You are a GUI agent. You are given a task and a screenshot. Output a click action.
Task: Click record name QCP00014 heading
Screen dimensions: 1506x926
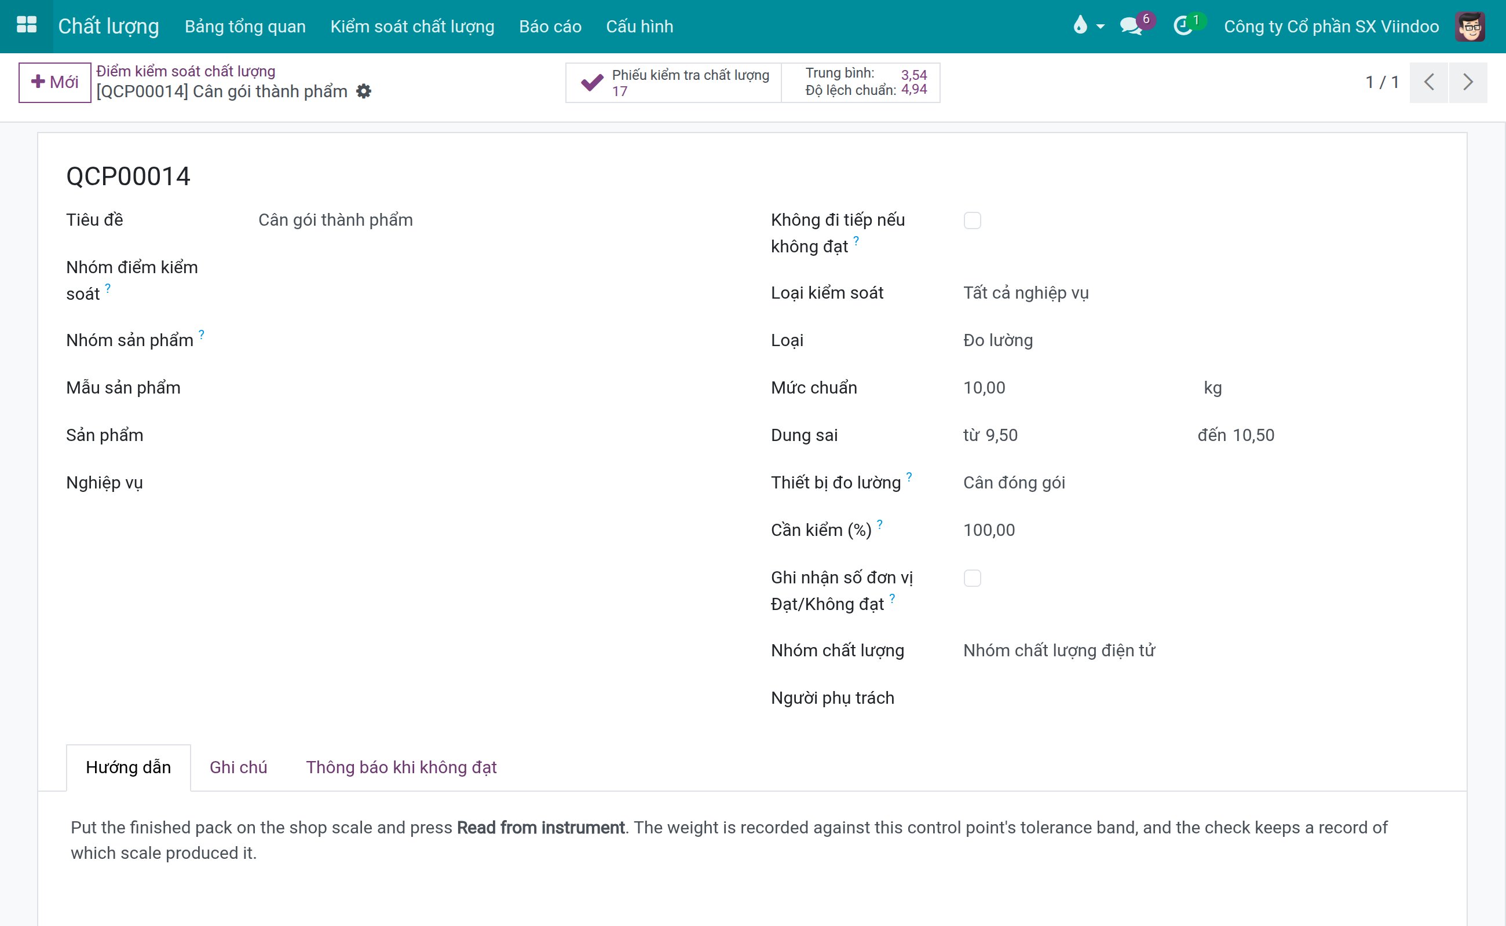128,177
